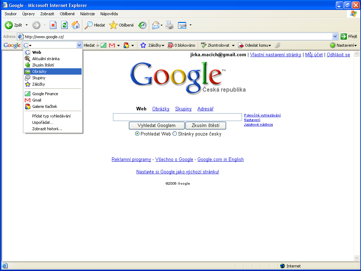This screenshot has width=361, height=271.
Task: Collapse the toolbar search box dropdown
Action: point(79,45)
